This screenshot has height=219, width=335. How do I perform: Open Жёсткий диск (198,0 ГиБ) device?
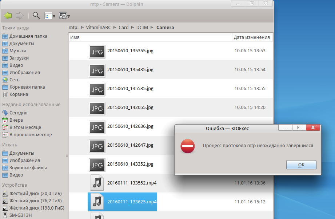point(33,208)
